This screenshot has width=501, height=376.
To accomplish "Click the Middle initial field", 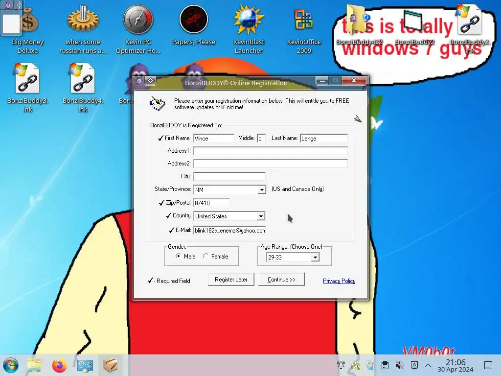I will [x=261, y=138].
